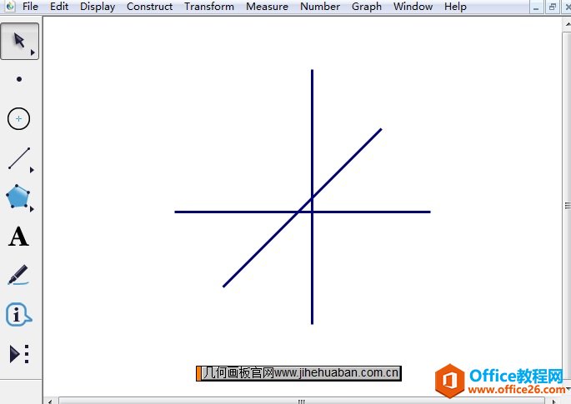The image size is (571, 404).
Task: Open the File menu
Action: point(30,7)
